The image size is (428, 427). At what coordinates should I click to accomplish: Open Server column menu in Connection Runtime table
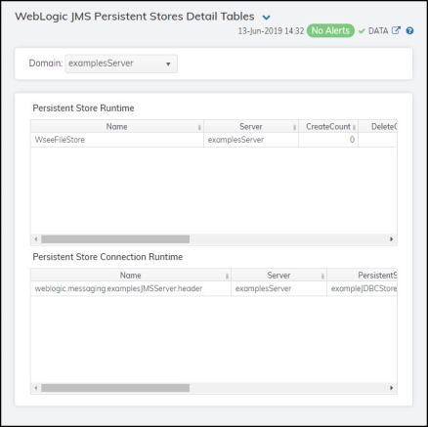(x=322, y=277)
